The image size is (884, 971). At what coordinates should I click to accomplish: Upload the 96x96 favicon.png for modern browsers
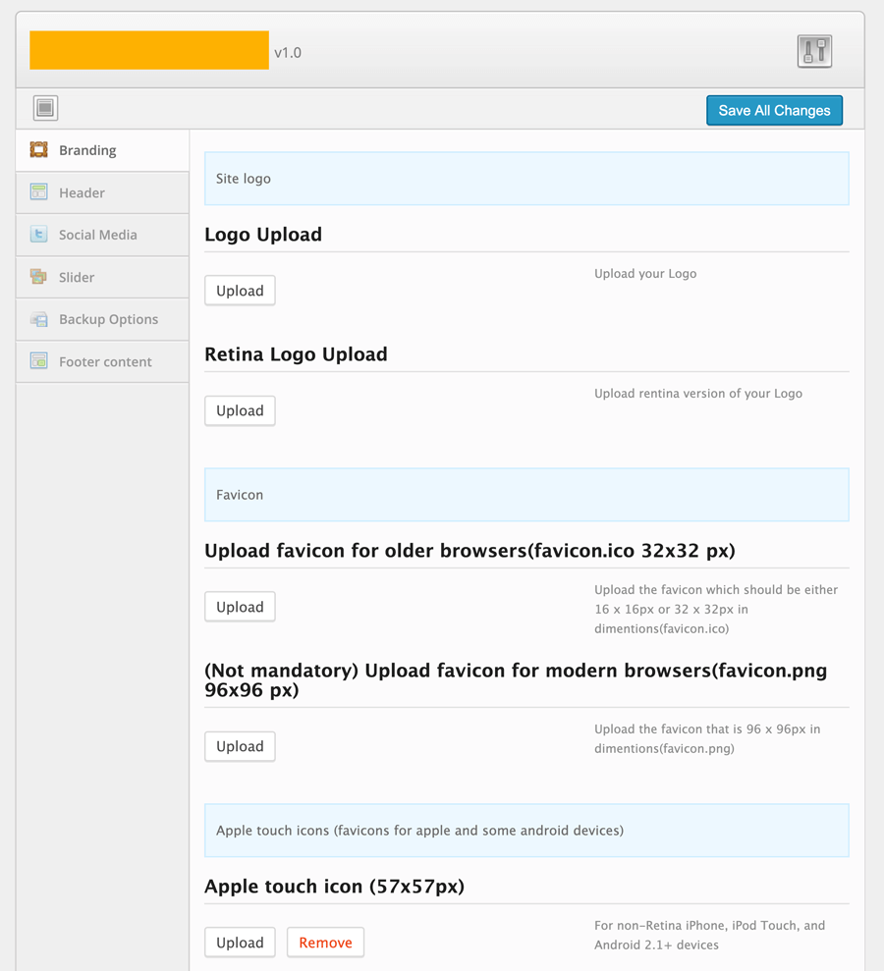tap(239, 746)
